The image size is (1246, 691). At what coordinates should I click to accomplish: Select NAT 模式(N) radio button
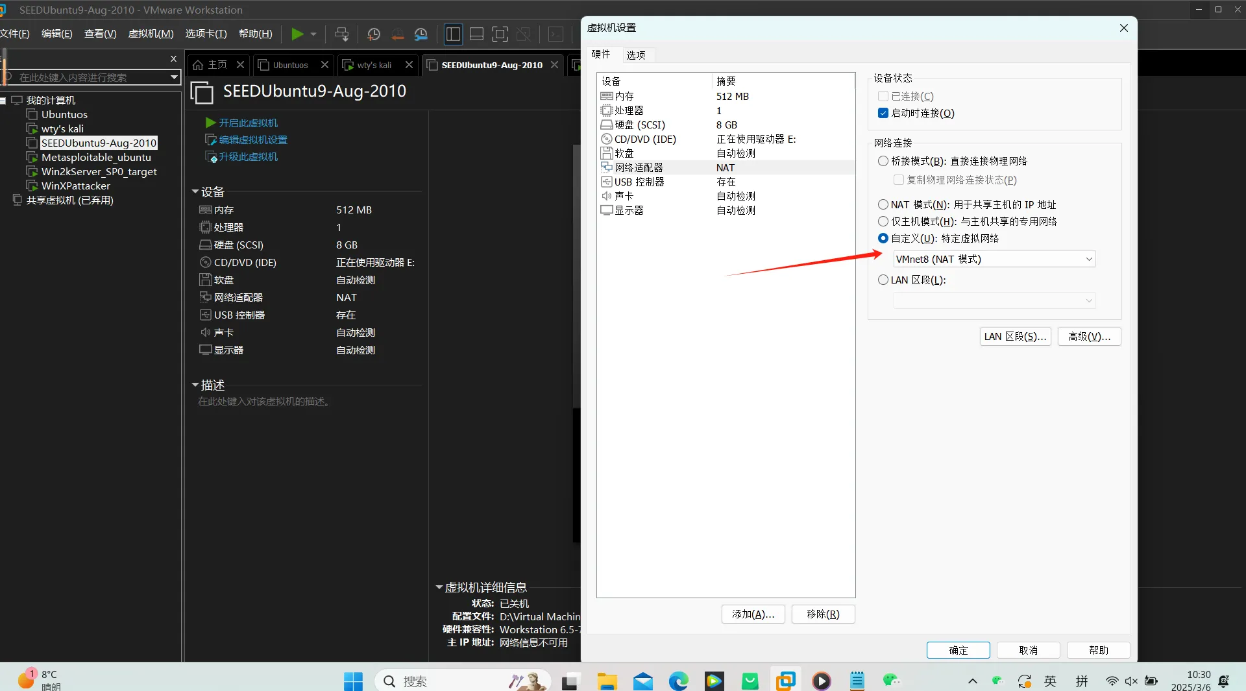883,204
